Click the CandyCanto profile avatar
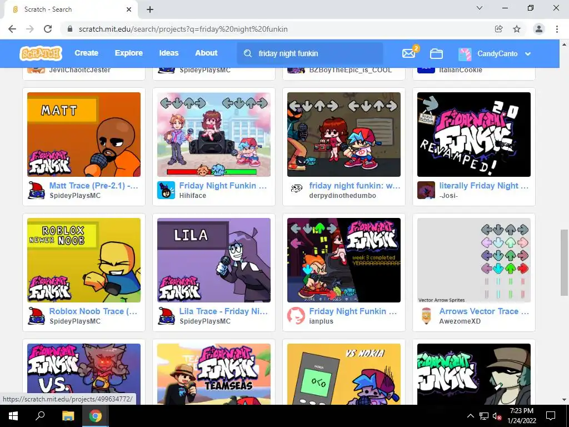The width and height of the screenshot is (569, 427). [465, 53]
